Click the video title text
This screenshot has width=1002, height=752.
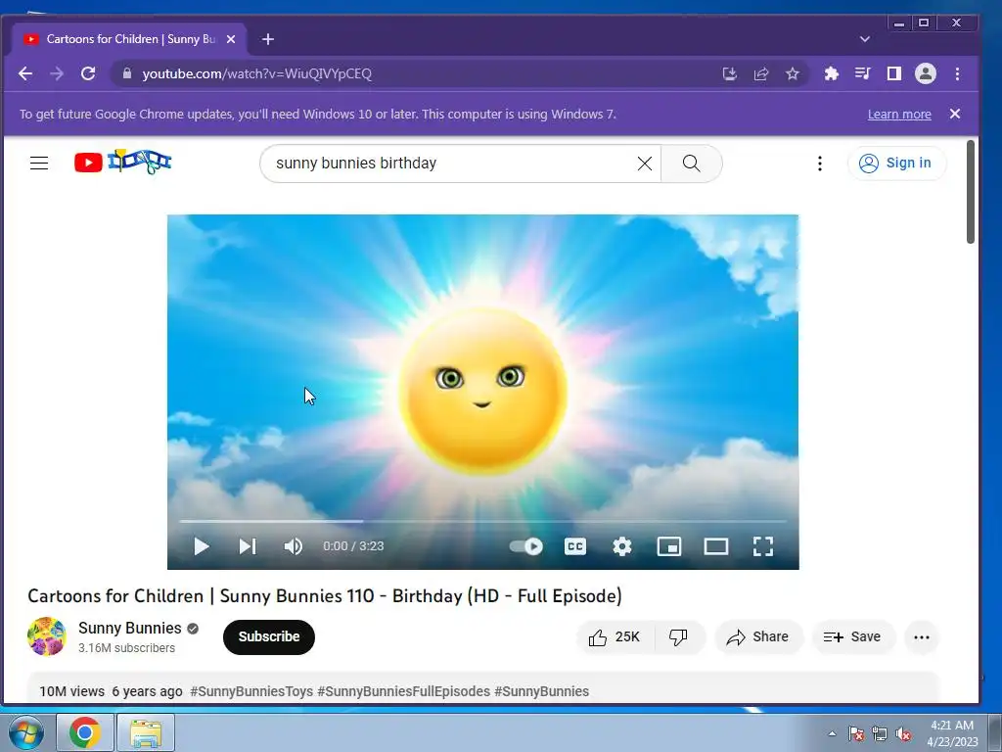325,596
